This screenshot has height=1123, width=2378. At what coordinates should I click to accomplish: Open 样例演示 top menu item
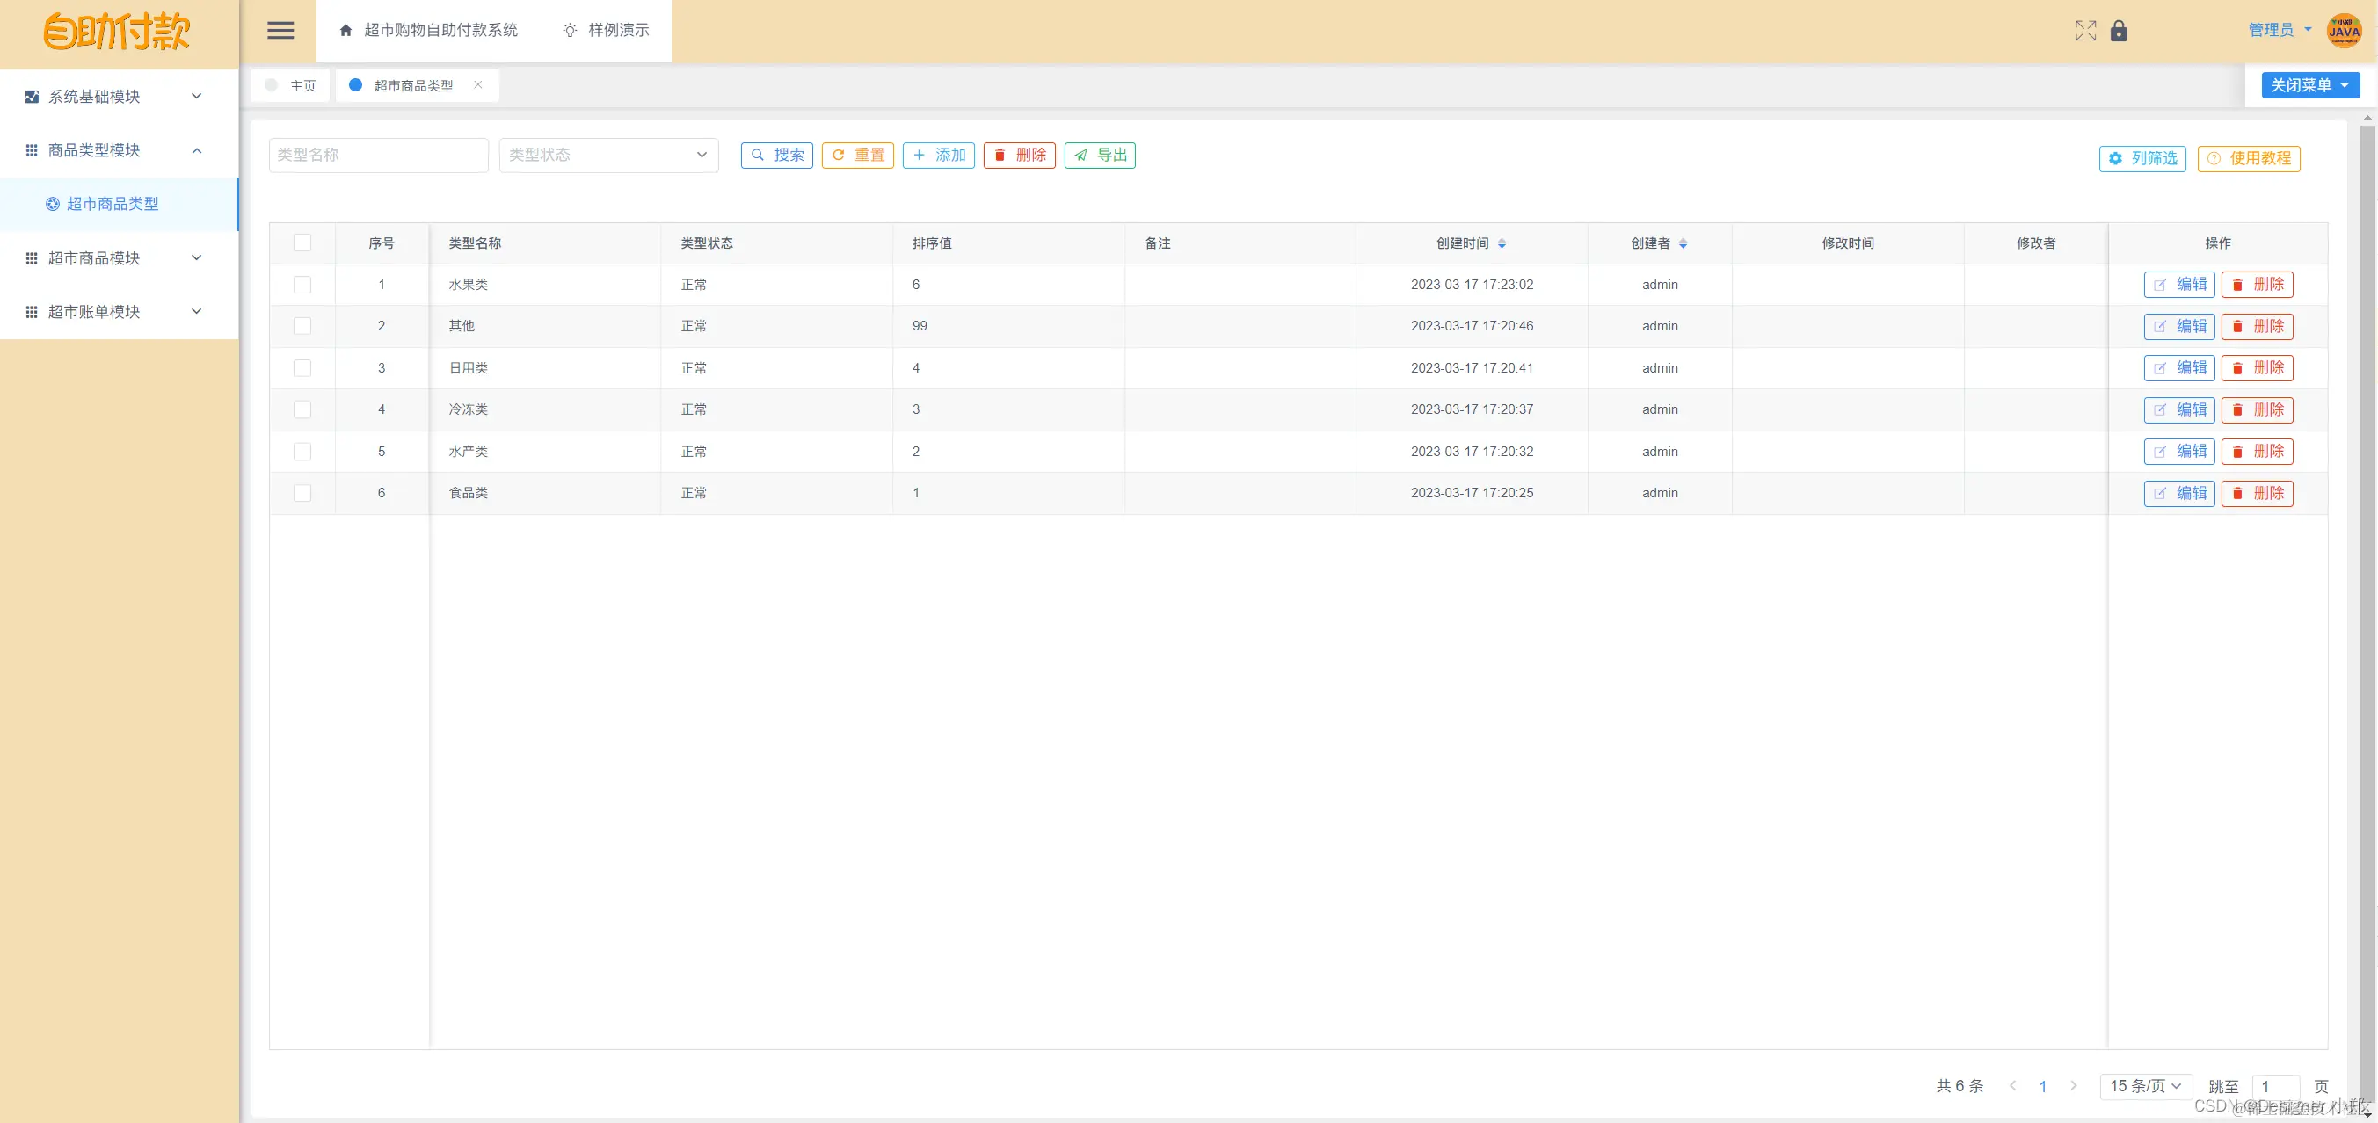[607, 31]
